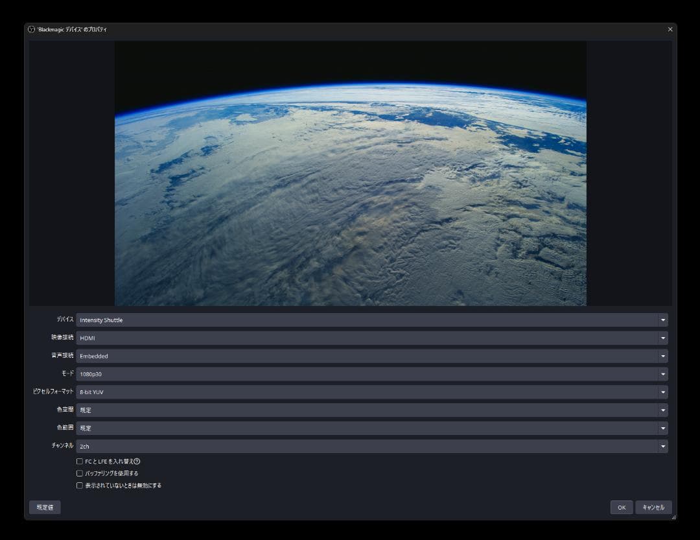The image size is (700, 540).
Task: Click the resize grip in the dialog corner
Action: point(673,517)
